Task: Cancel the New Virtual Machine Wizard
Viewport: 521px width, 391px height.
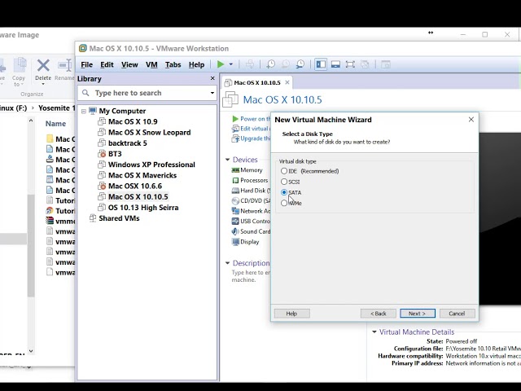Action: (457, 314)
